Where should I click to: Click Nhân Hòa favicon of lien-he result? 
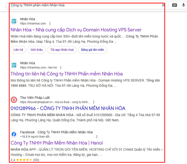14,65
